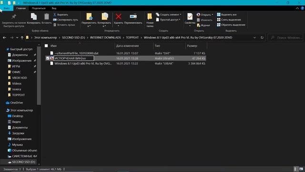
Task: Sort by Размер column header
Action: point(196,46)
